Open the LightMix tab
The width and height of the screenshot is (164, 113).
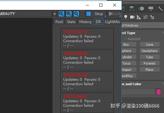point(113,22)
